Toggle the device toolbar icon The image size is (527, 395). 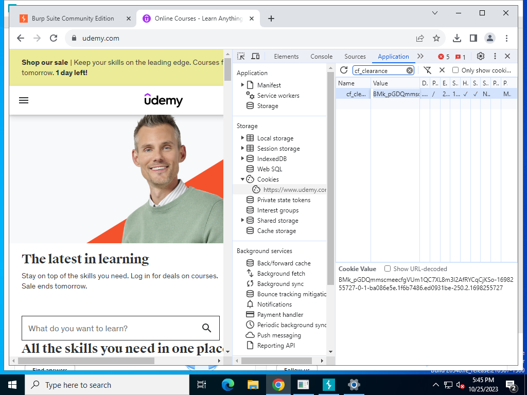click(x=256, y=56)
